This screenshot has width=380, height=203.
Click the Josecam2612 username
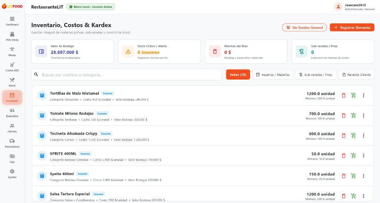coord(355,5)
